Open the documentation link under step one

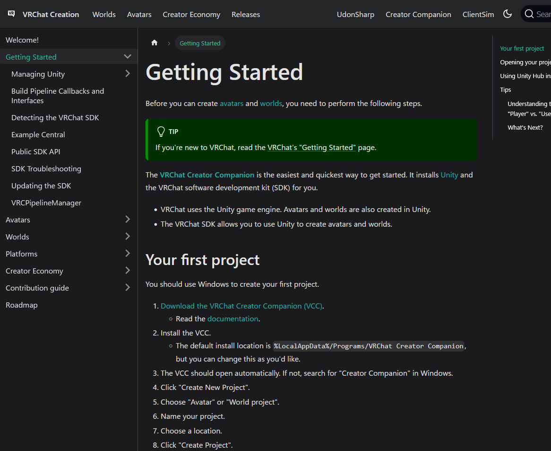pyautogui.click(x=233, y=318)
